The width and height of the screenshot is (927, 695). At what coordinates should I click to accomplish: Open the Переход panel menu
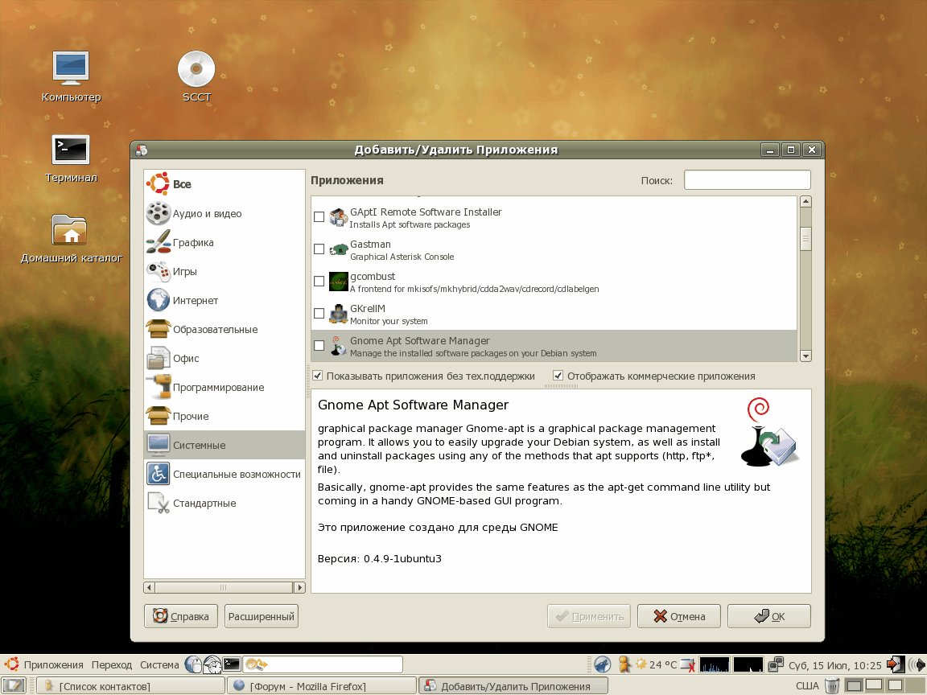(x=112, y=664)
